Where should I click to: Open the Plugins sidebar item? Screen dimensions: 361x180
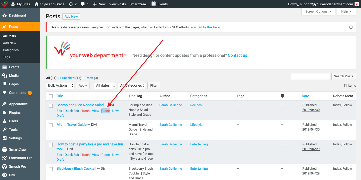point(15,112)
